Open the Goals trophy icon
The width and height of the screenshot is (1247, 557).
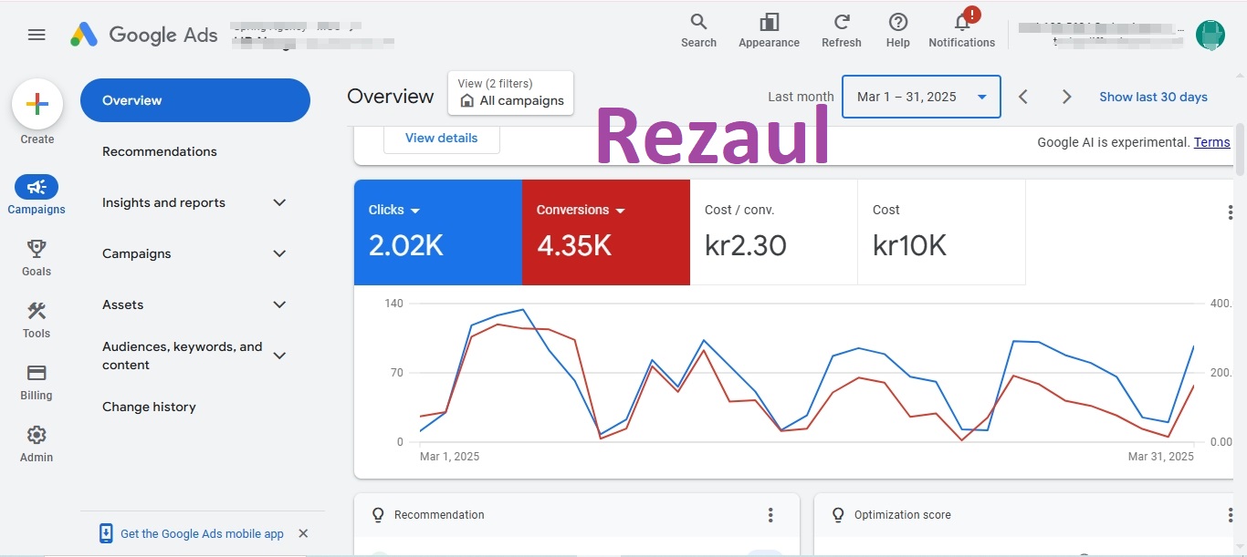pos(37,249)
